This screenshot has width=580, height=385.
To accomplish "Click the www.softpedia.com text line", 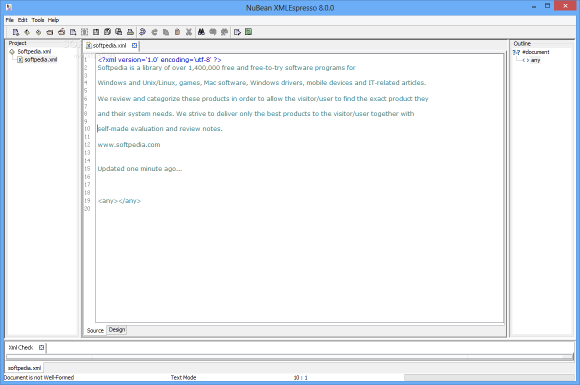I will (x=128, y=144).
